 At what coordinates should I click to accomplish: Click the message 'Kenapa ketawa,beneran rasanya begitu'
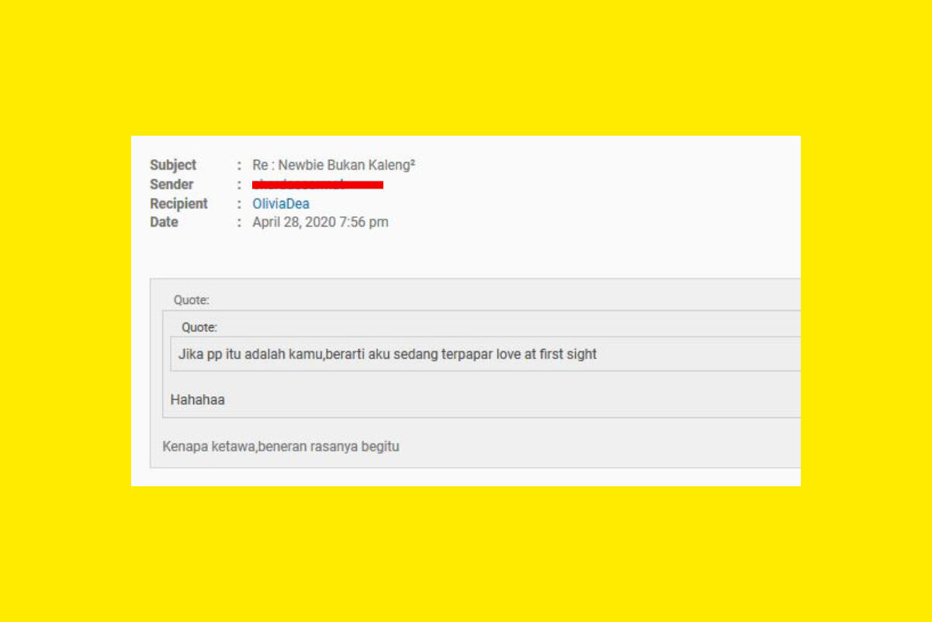[281, 447]
